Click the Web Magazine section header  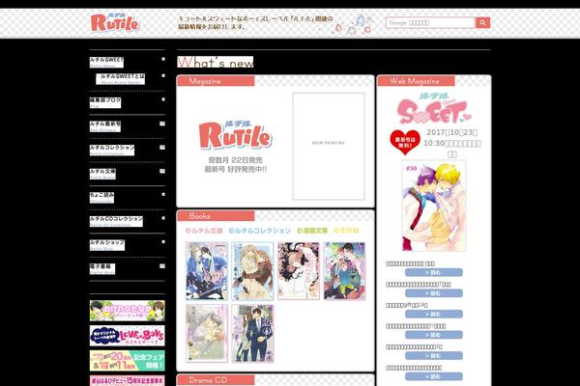coord(416,81)
